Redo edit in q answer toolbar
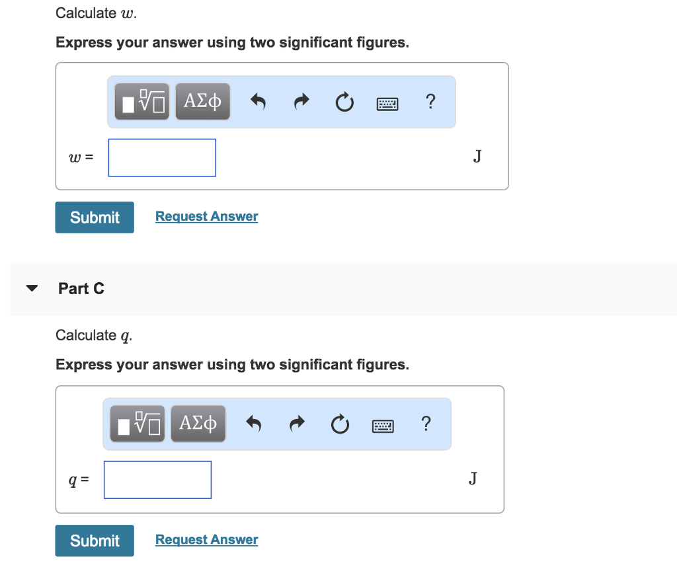This screenshot has height=579, width=677. point(297,424)
